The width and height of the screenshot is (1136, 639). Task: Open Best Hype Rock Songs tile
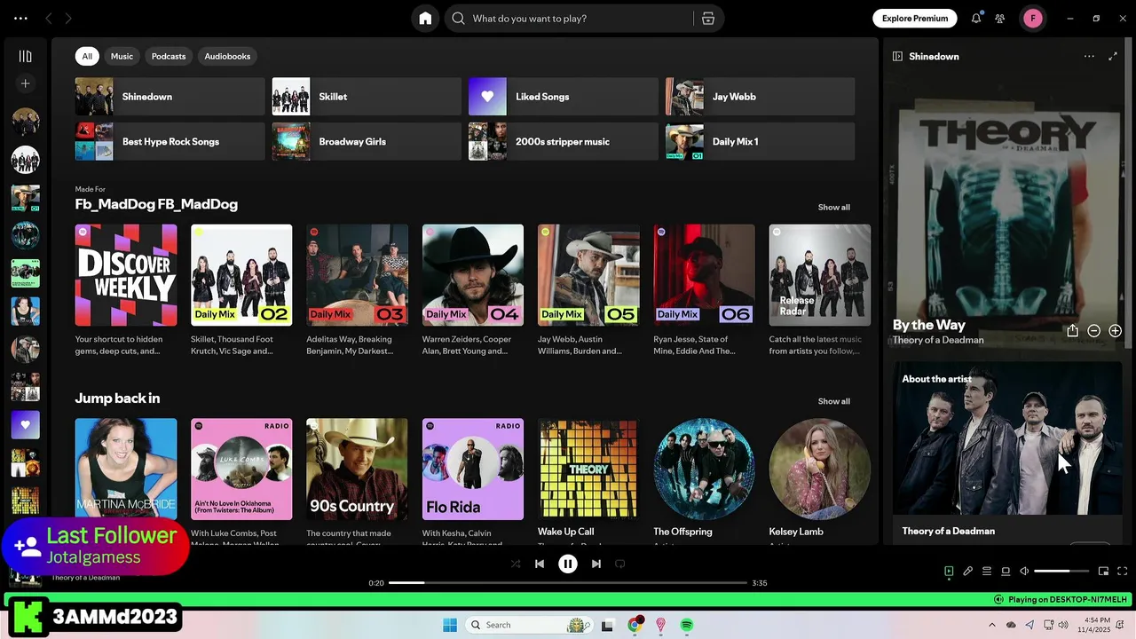click(170, 142)
